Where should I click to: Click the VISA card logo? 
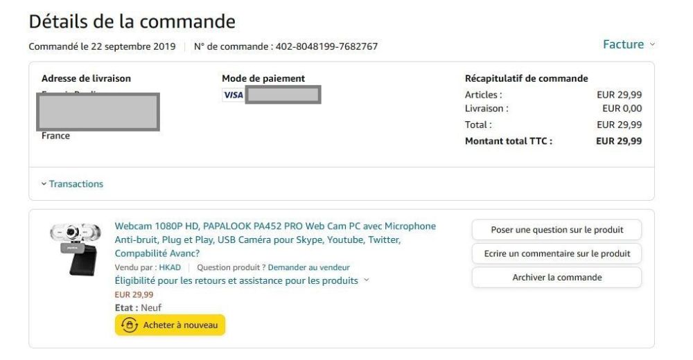click(234, 95)
